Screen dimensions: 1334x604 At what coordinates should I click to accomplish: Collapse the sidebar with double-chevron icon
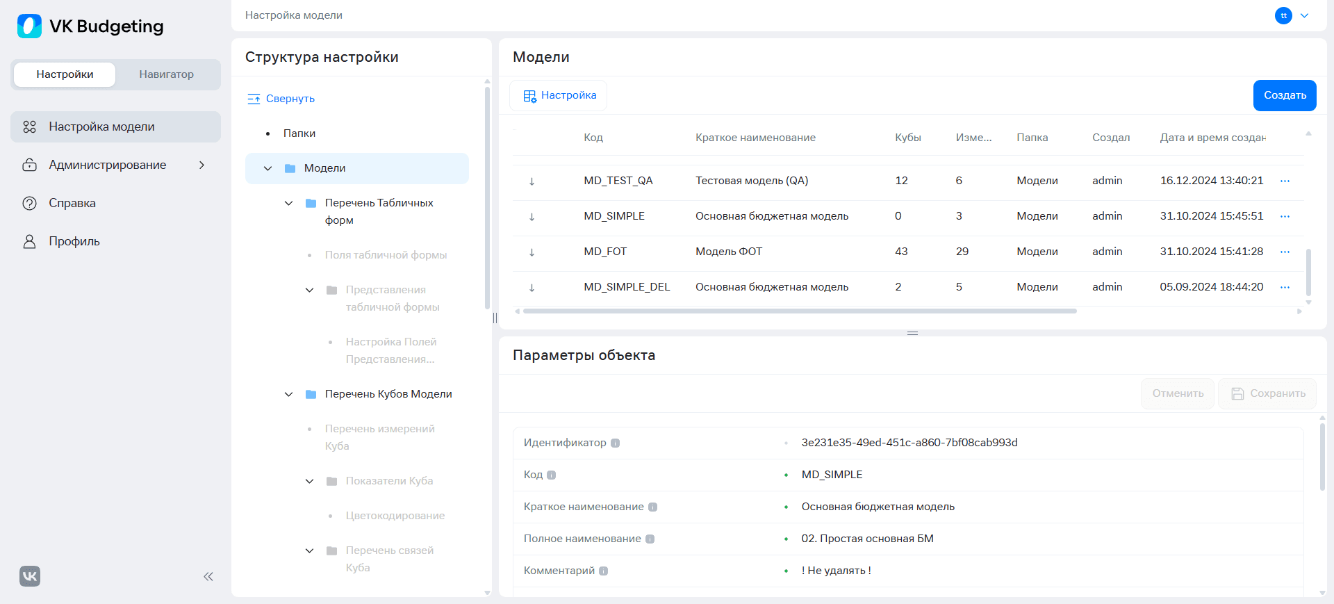click(x=208, y=576)
